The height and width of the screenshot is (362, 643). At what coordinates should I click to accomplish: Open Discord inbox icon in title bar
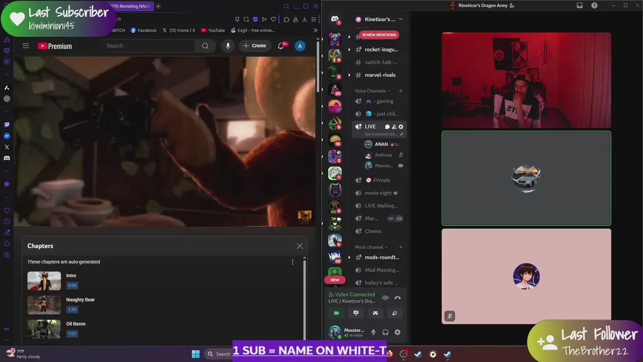[x=580, y=6]
